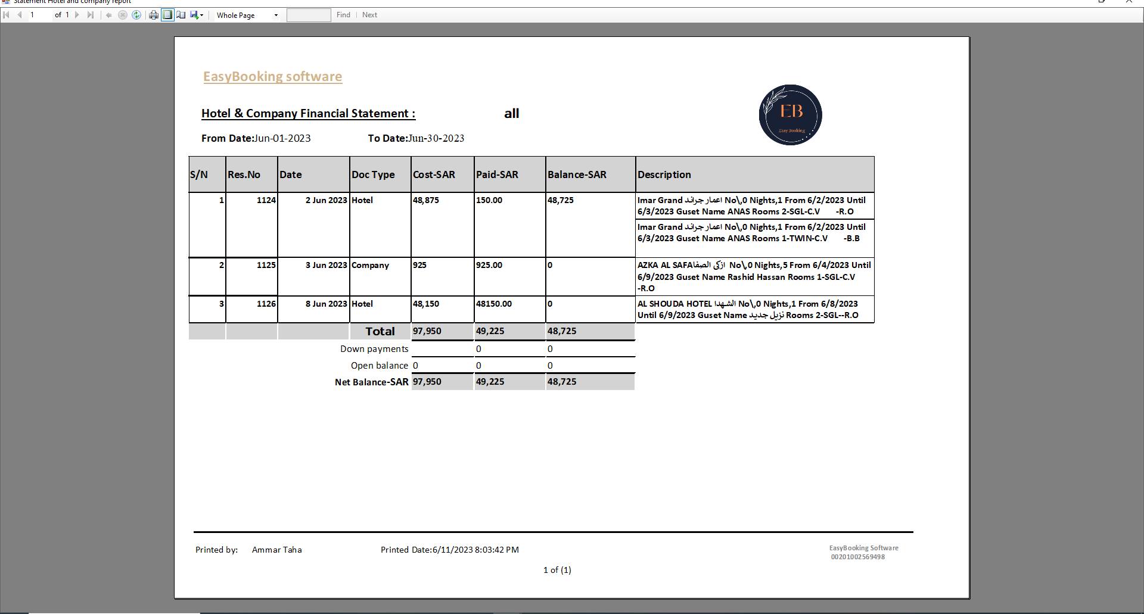
Task: Click the Next search result button
Action: pyautogui.click(x=369, y=15)
